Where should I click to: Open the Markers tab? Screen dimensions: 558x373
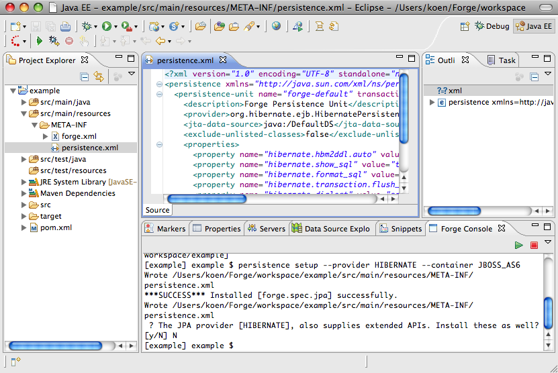[165, 229]
